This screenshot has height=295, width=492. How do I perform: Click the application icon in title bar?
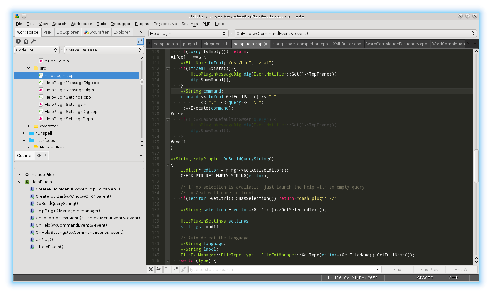tap(17, 16)
